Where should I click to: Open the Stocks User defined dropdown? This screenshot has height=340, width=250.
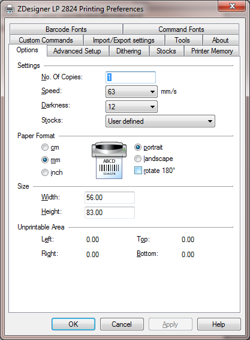[160, 121]
